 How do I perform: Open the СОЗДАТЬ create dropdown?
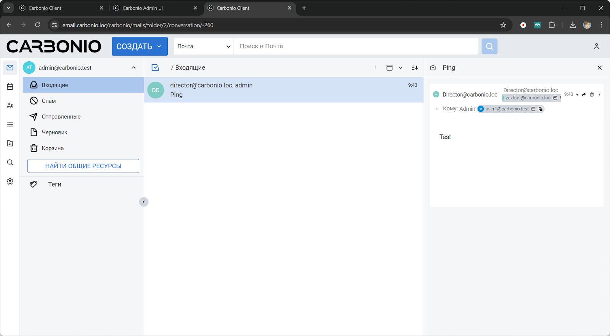point(140,46)
